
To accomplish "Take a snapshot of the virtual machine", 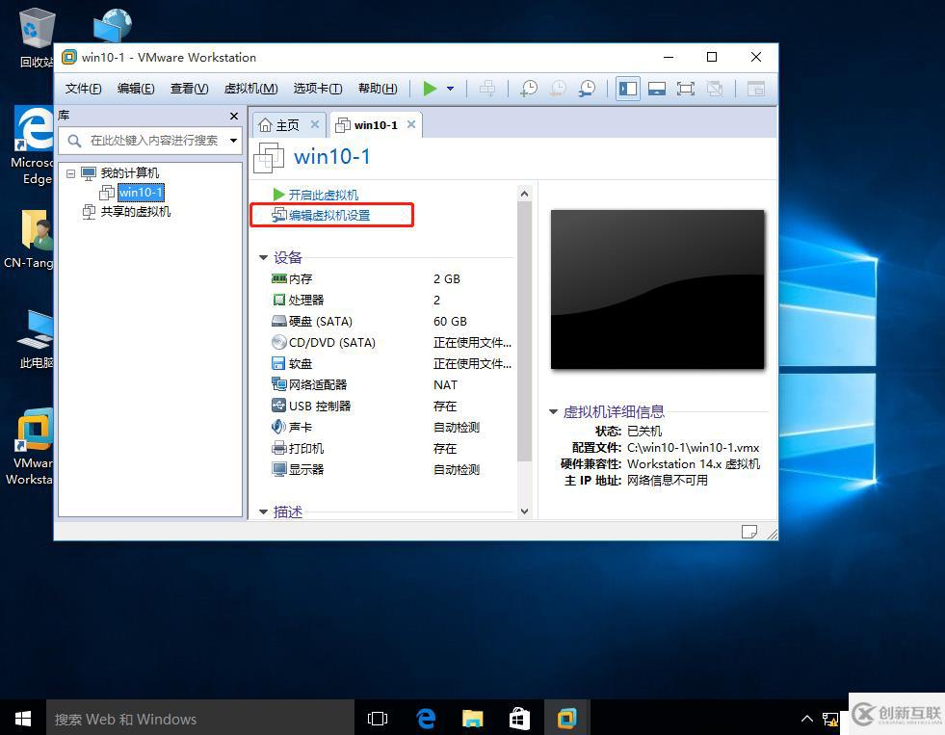I will (x=528, y=89).
